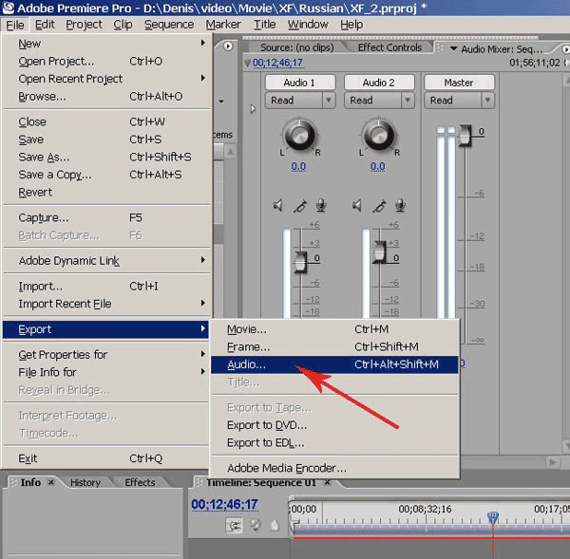Open Adobe Media Encoder...
The width and height of the screenshot is (570, 559).
point(334,468)
